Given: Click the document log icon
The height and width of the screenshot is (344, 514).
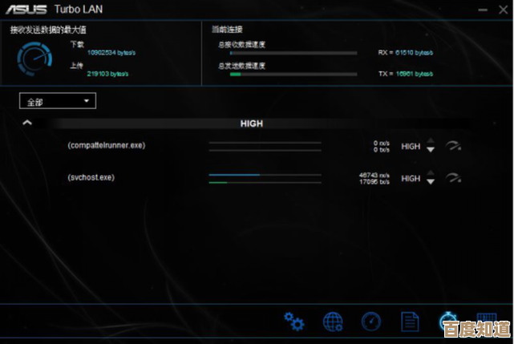Looking at the screenshot, I should (x=410, y=322).
